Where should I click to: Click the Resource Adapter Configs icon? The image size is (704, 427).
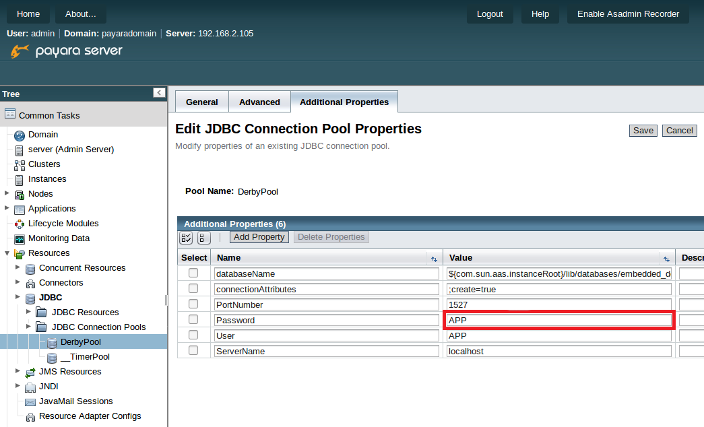point(30,417)
